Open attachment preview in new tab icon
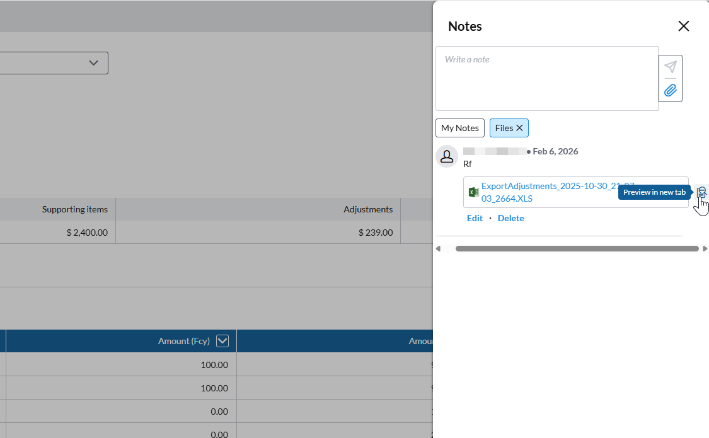The image size is (709, 438). tap(701, 192)
